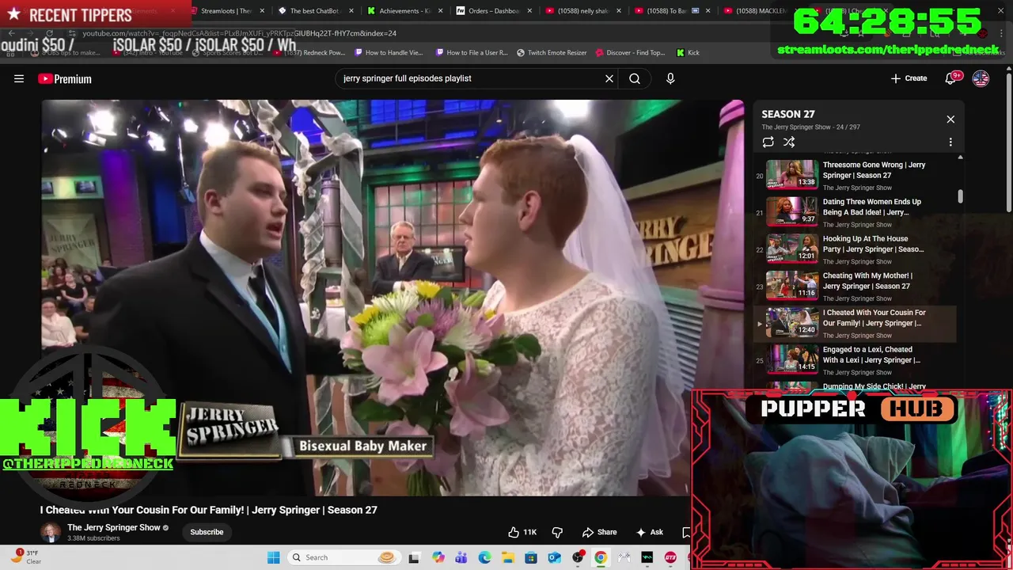Open Microsoft Teams from the taskbar
This screenshot has width=1013, height=570.
(x=461, y=557)
